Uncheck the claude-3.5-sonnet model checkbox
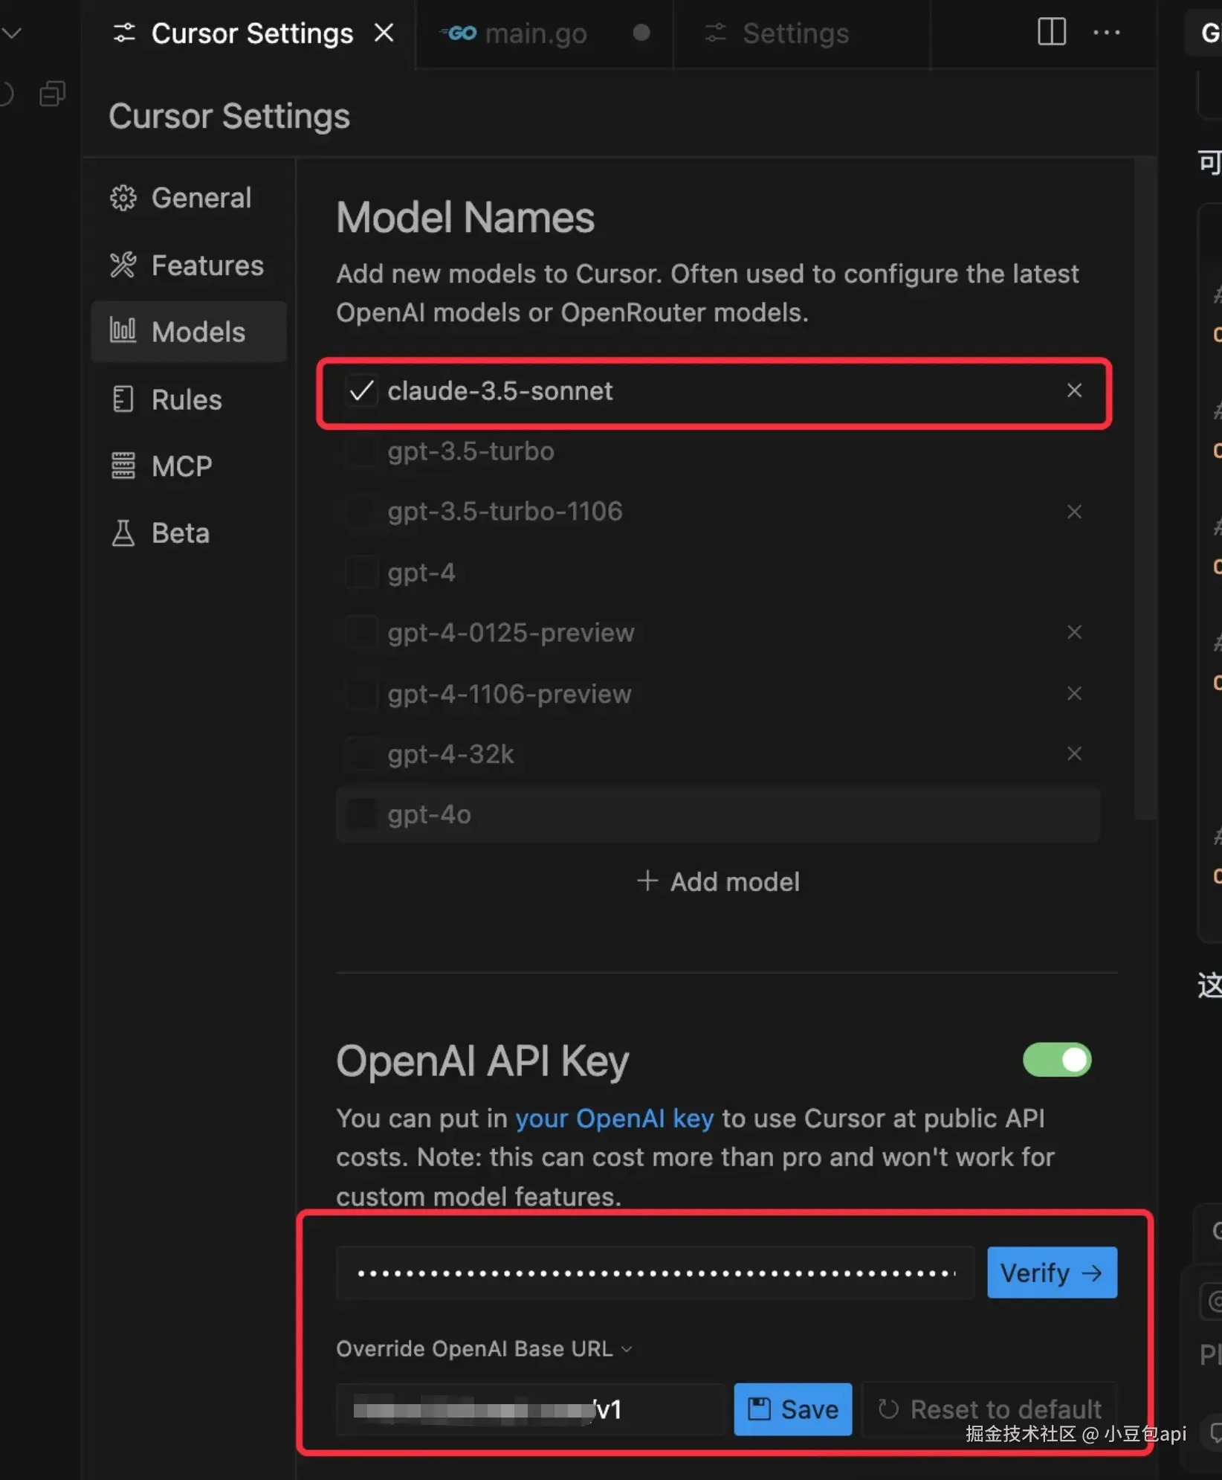The height and width of the screenshot is (1480, 1222). pos(361,390)
